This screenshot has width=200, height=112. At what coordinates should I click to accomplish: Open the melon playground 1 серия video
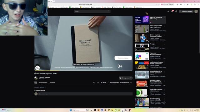tap(142, 29)
